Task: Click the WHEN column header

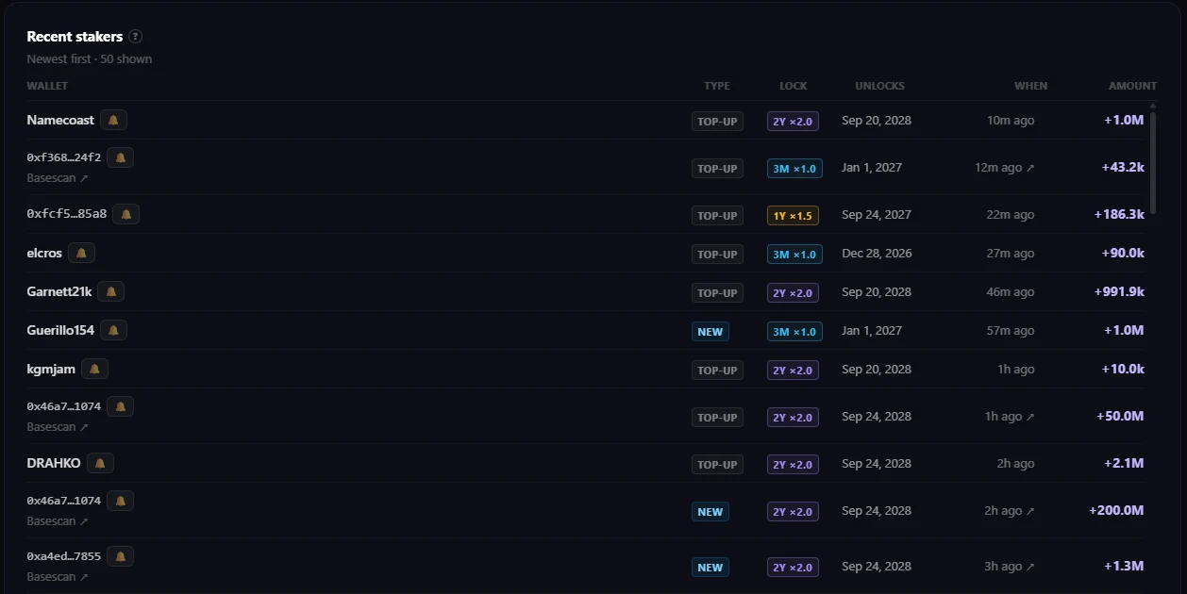Action: tap(1030, 86)
